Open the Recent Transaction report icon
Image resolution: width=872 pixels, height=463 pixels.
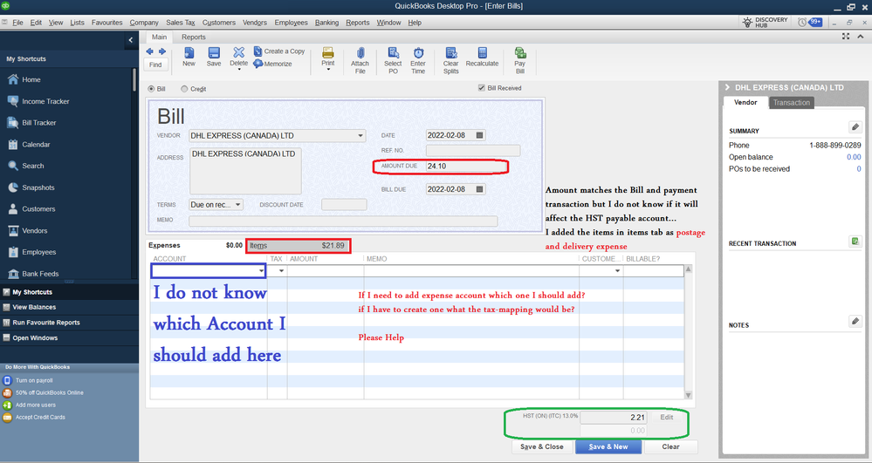tap(855, 242)
